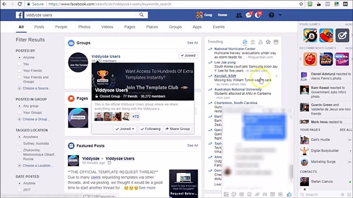
Task: Attach a photo in the chat window
Action: (226, 194)
